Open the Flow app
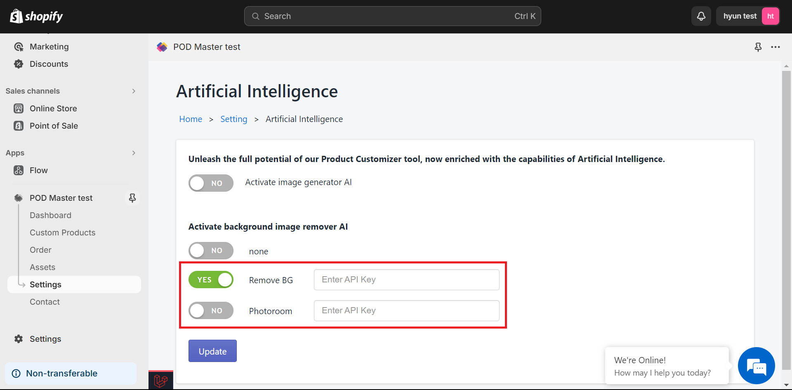The height and width of the screenshot is (390, 792). pyautogui.click(x=38, y=170)
